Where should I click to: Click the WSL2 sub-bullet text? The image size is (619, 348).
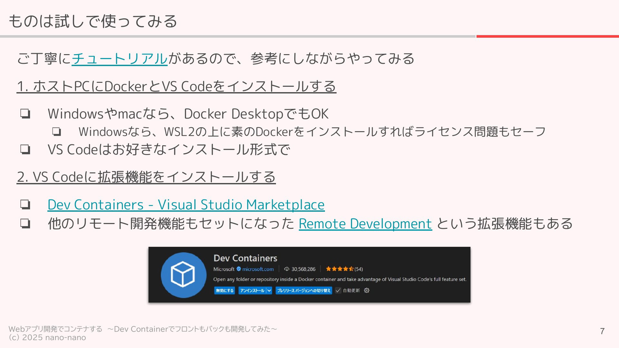click(312, 131)
